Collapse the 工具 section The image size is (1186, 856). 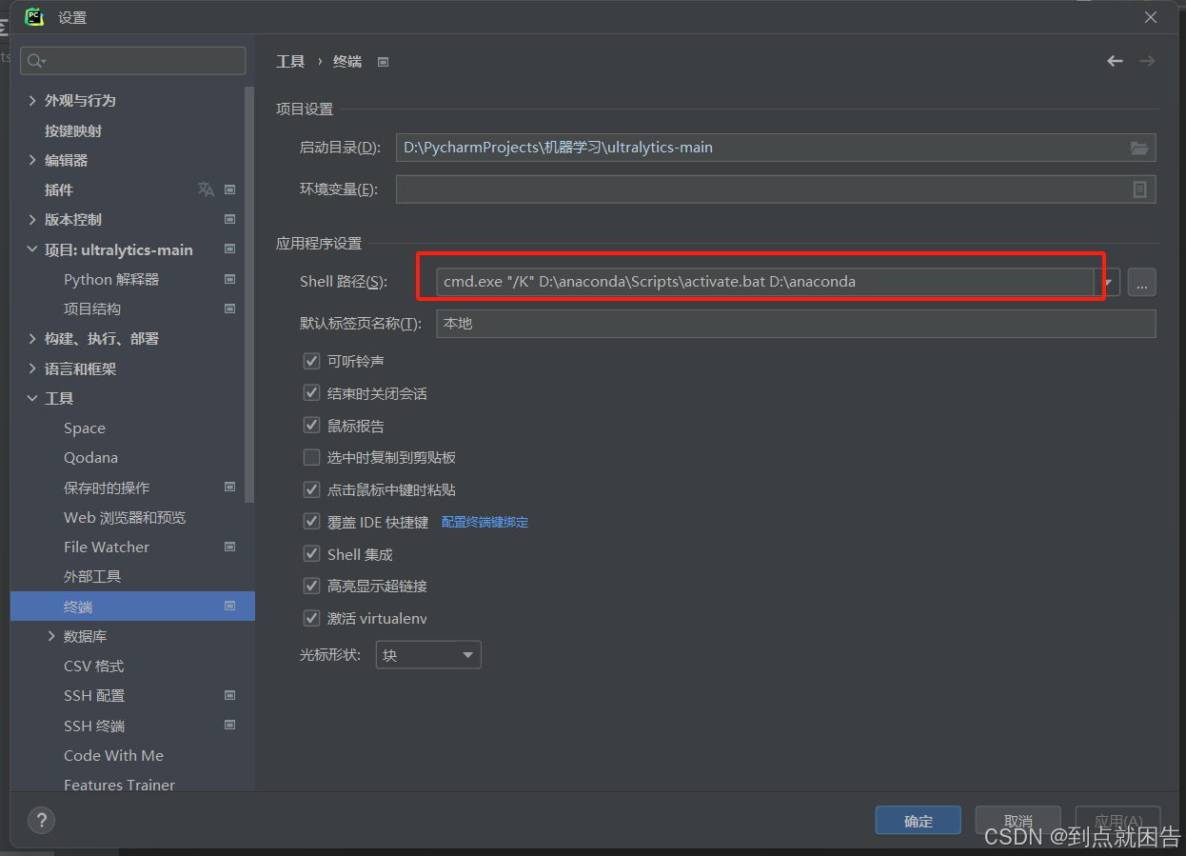32,398
